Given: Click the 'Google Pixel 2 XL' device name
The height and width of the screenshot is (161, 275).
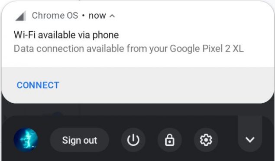Looking at the screenshot, I should click(x=207, y=49).
